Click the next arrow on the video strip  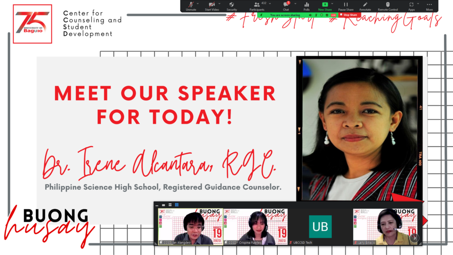click(x=414, y=238)
